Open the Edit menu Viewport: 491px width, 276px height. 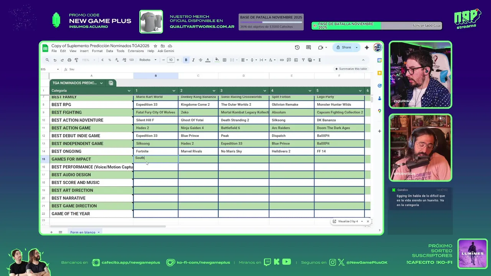[x=63, y=51]
